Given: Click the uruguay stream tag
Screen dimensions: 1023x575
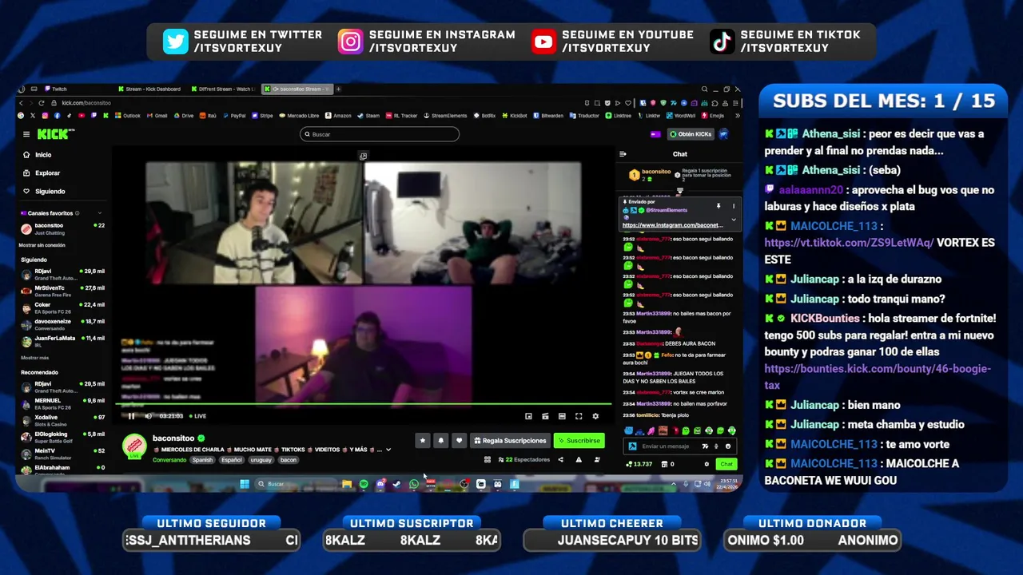Looking at the screenshot, I should (261, 460).
